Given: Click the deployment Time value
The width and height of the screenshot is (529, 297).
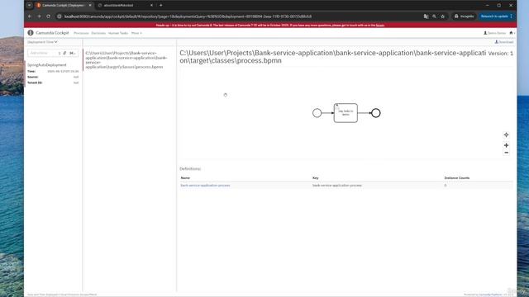Looking at the screenshot, I should point(63,72).
